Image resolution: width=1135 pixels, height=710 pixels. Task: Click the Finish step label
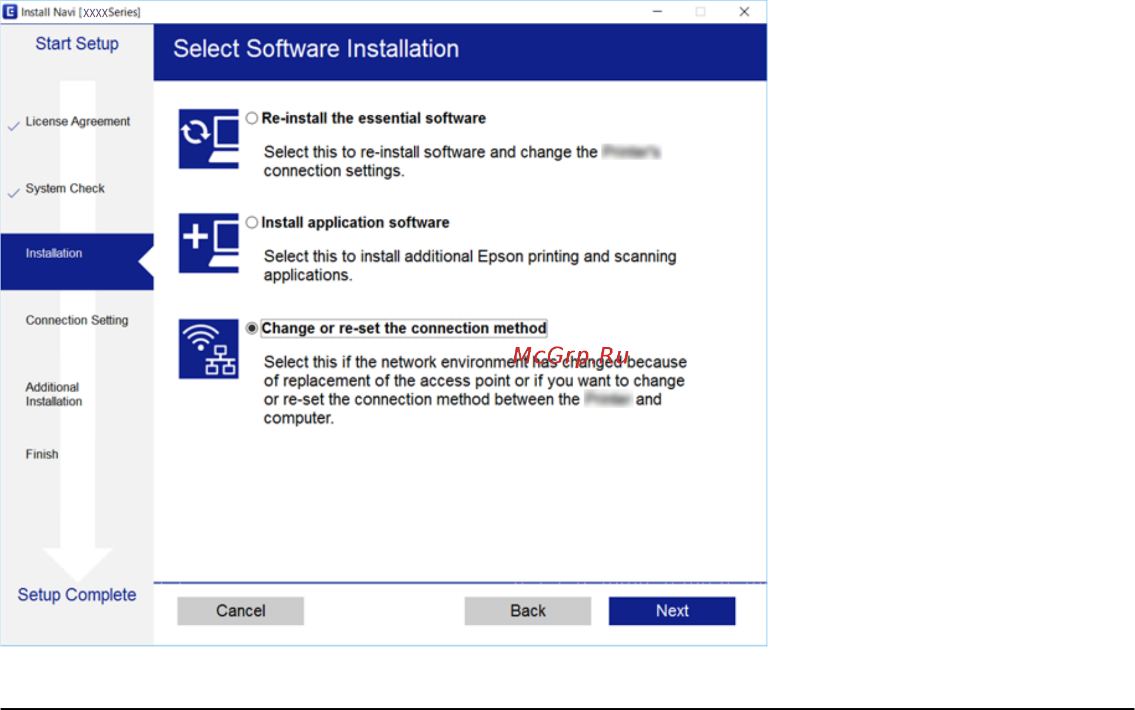tap(42, 454)
